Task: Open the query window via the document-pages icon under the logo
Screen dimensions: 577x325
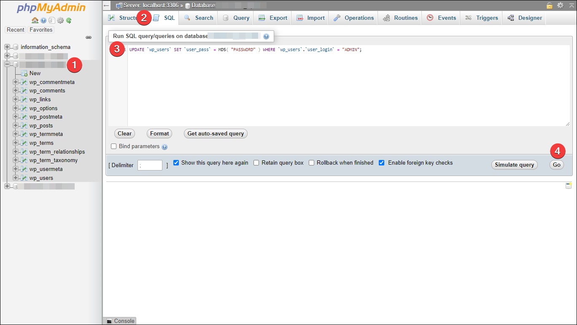Action: click(x=51, y=20)
